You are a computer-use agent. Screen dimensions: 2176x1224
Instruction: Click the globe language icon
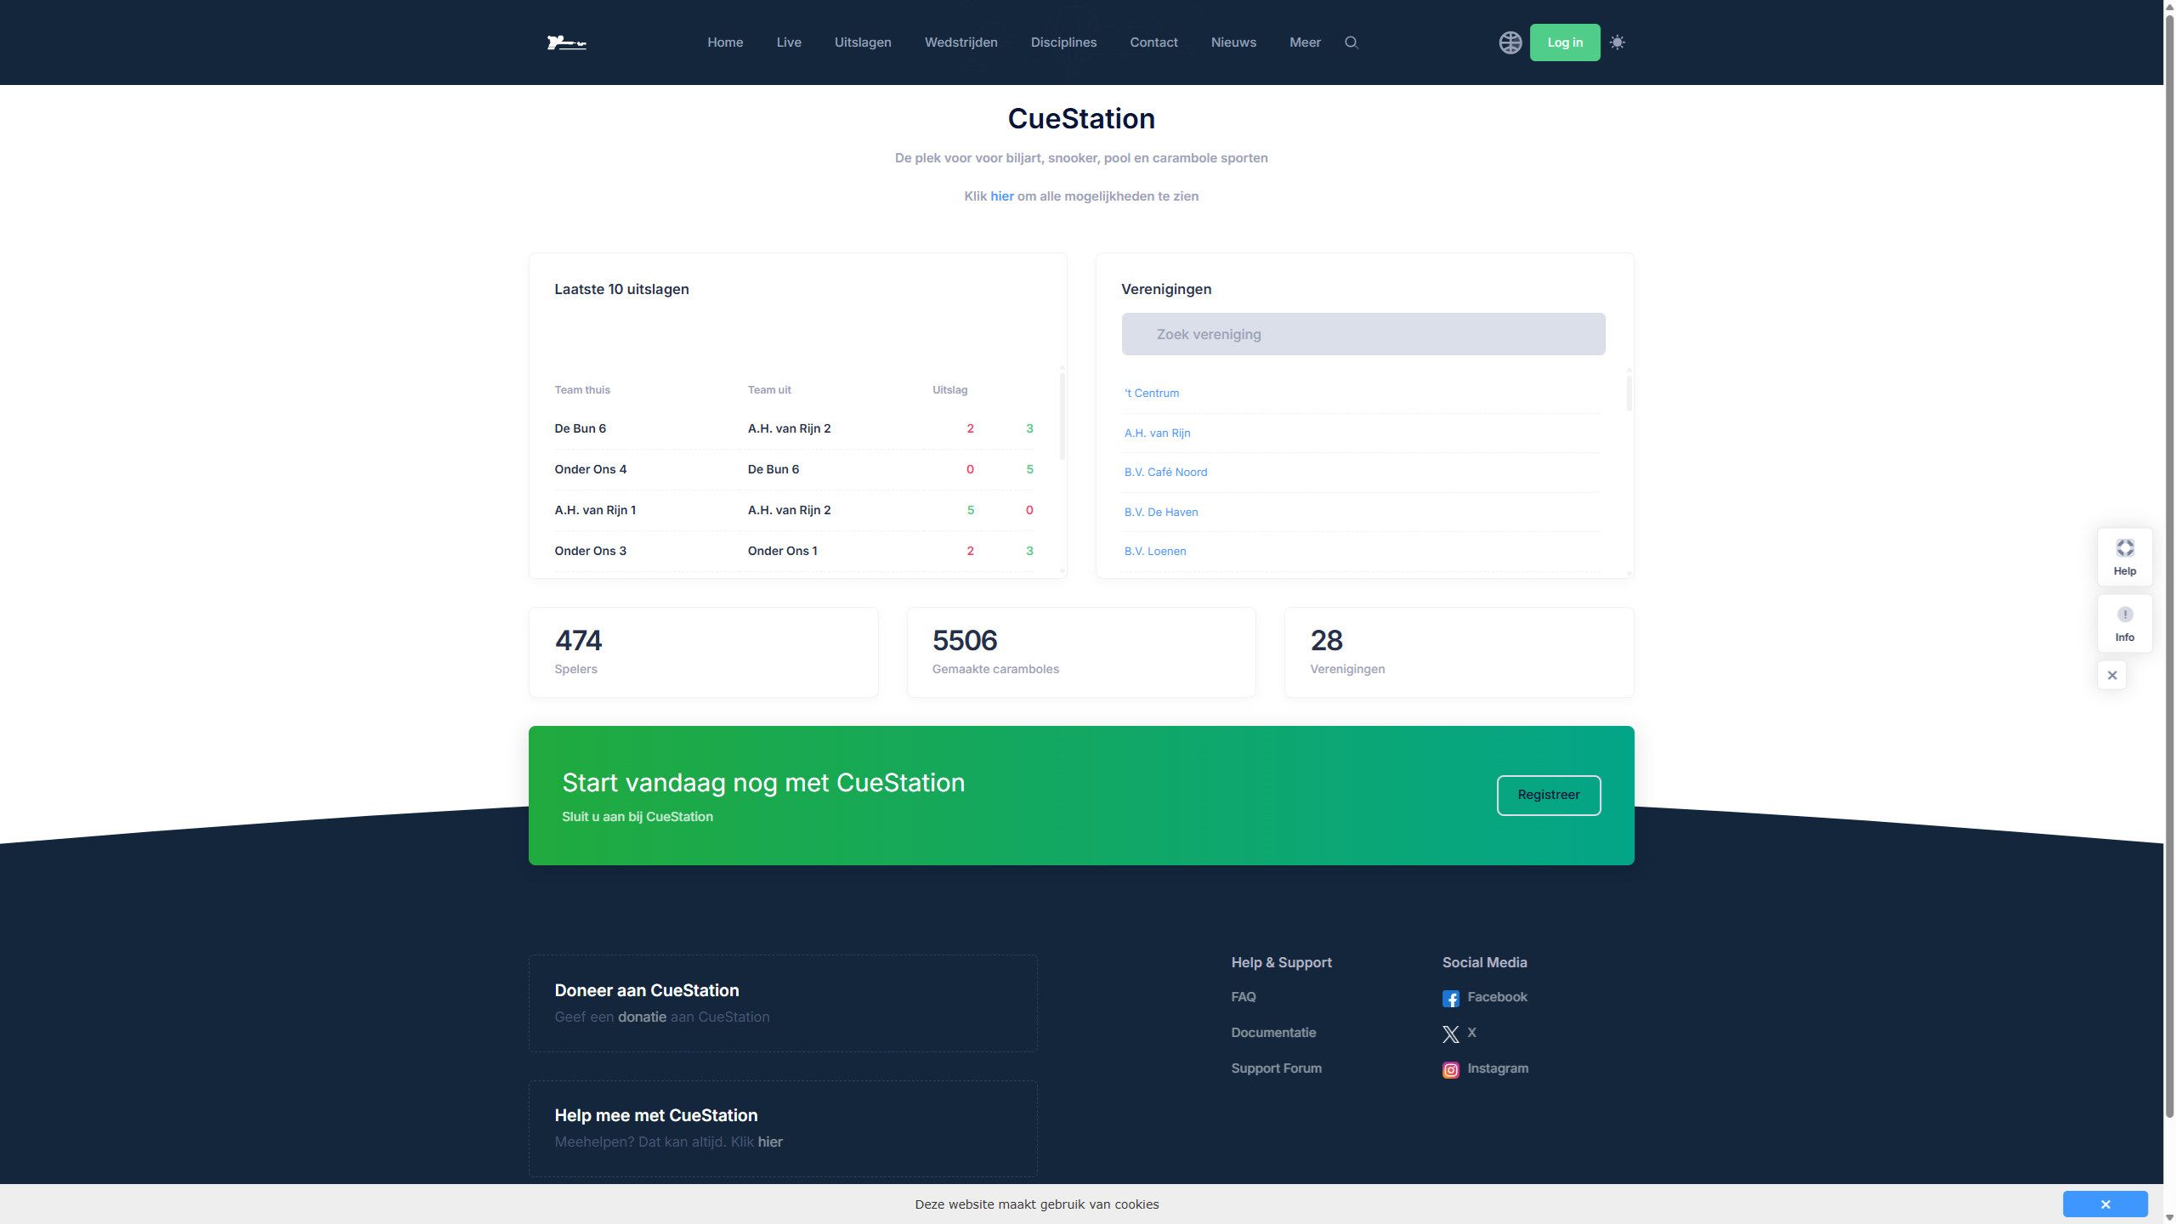coord(1510,42)
